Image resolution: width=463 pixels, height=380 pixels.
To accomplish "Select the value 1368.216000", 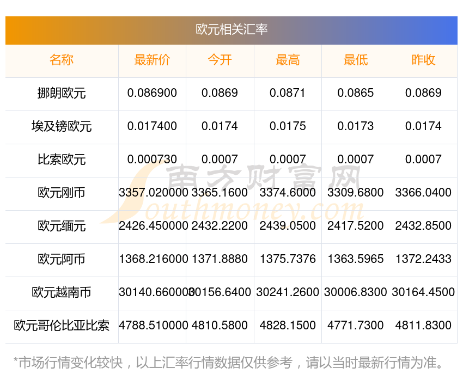I will pyautogui.click(x=154, y=259).
